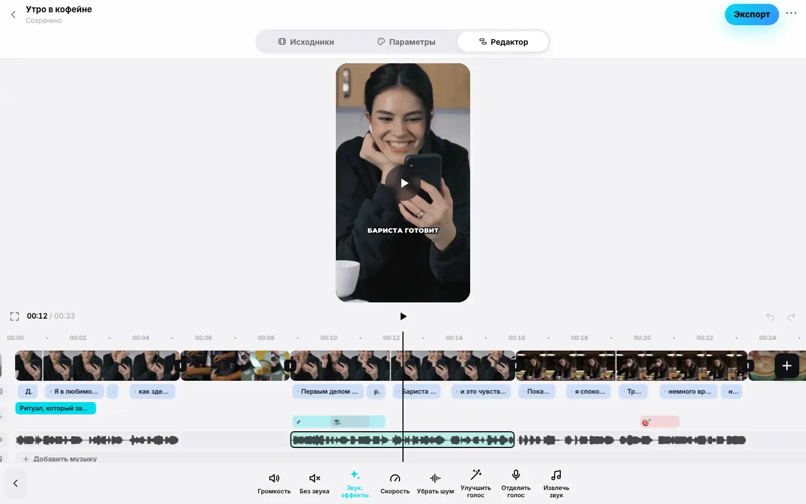Select Отделить голос microphone tool

click(x=516, y=484)
